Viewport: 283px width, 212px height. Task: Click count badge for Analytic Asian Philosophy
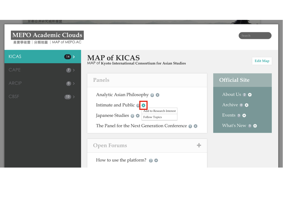click(152, 95)
